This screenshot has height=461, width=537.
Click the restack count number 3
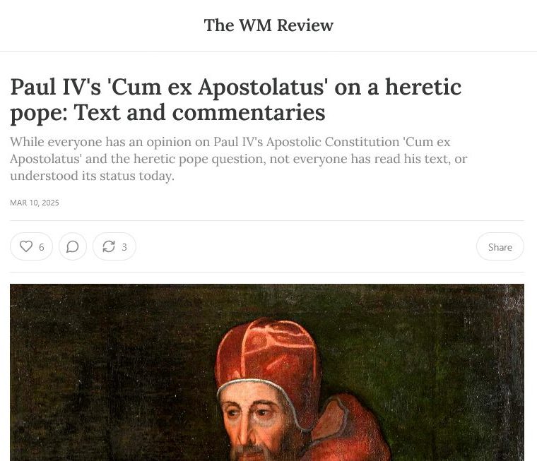click(x=124, y=247)
